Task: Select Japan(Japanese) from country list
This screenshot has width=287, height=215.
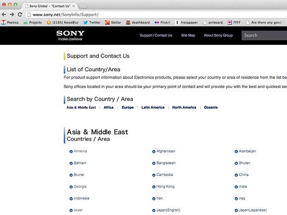Action: 251,210
